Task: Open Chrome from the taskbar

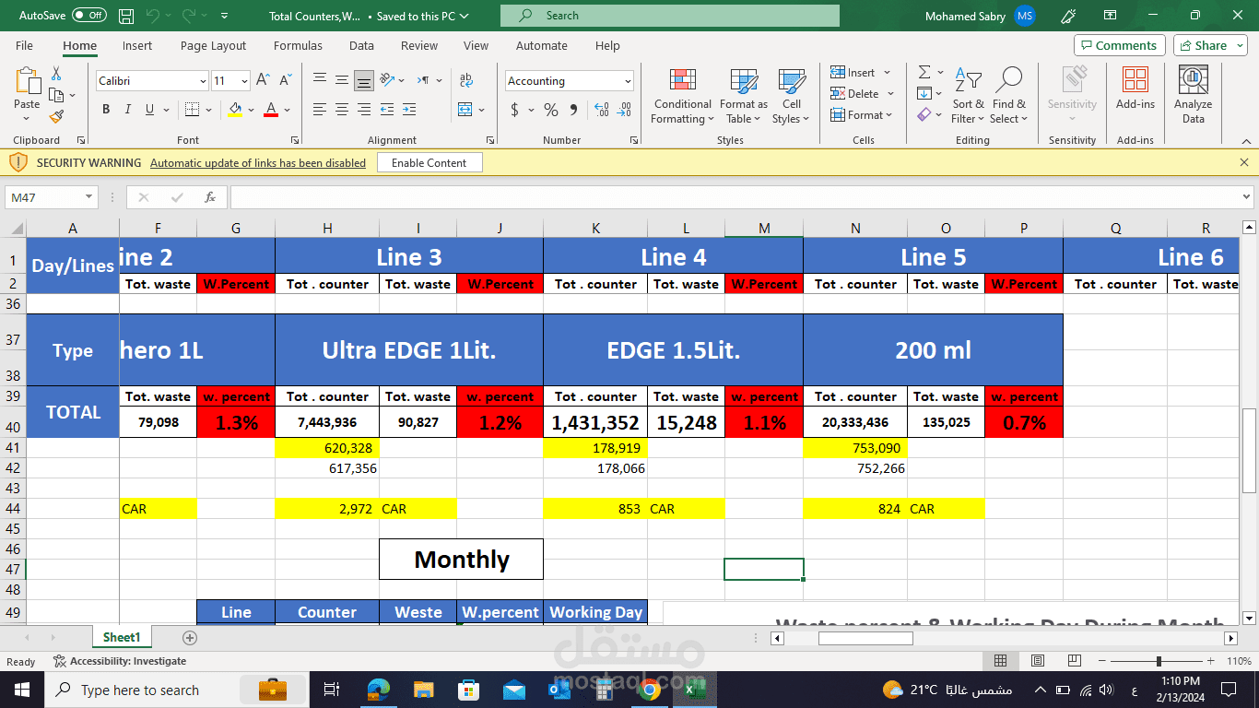Action: 649,689
